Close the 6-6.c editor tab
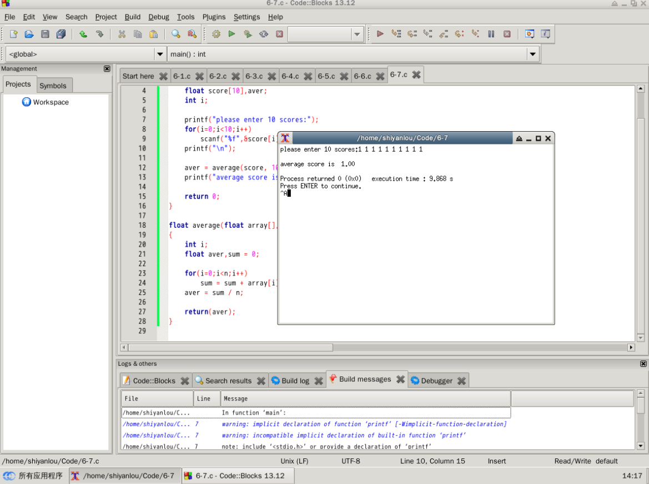This screenshot has height=484, width=649. (x=380, y=76)
